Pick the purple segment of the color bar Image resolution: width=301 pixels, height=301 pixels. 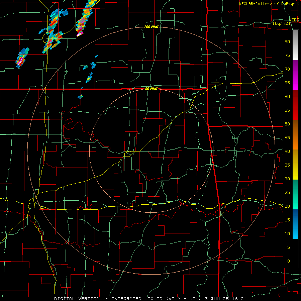pos(295,75)
